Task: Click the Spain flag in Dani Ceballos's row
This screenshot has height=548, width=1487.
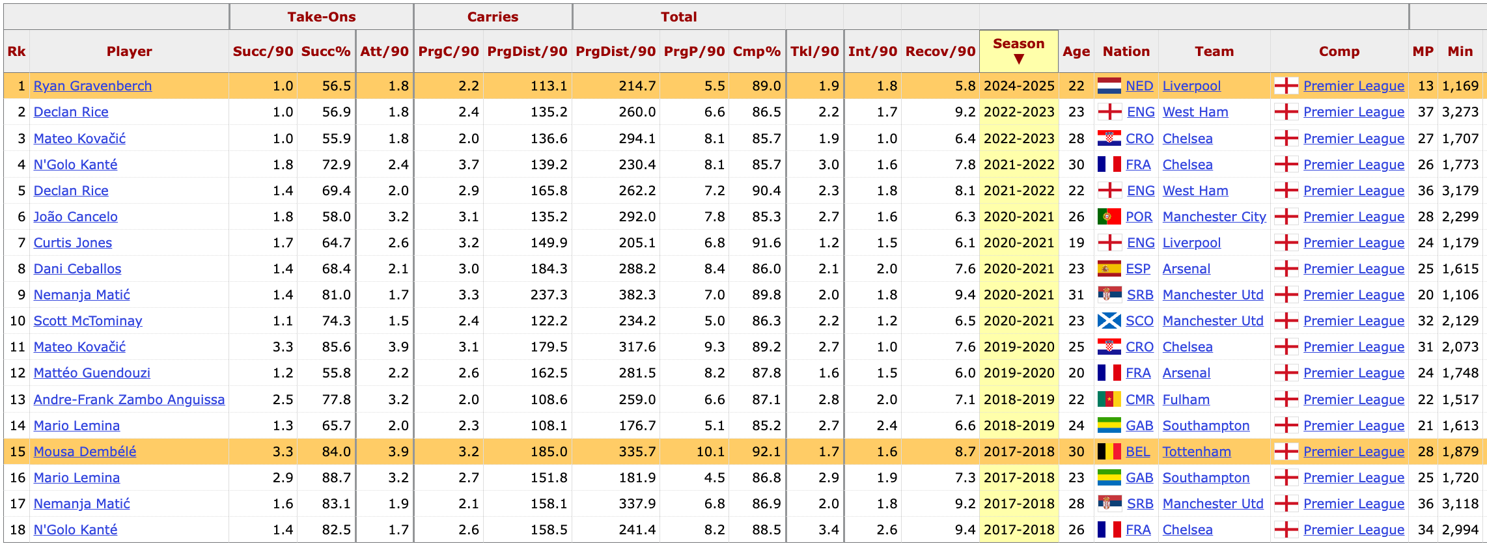Action: tap(1109, 269)
